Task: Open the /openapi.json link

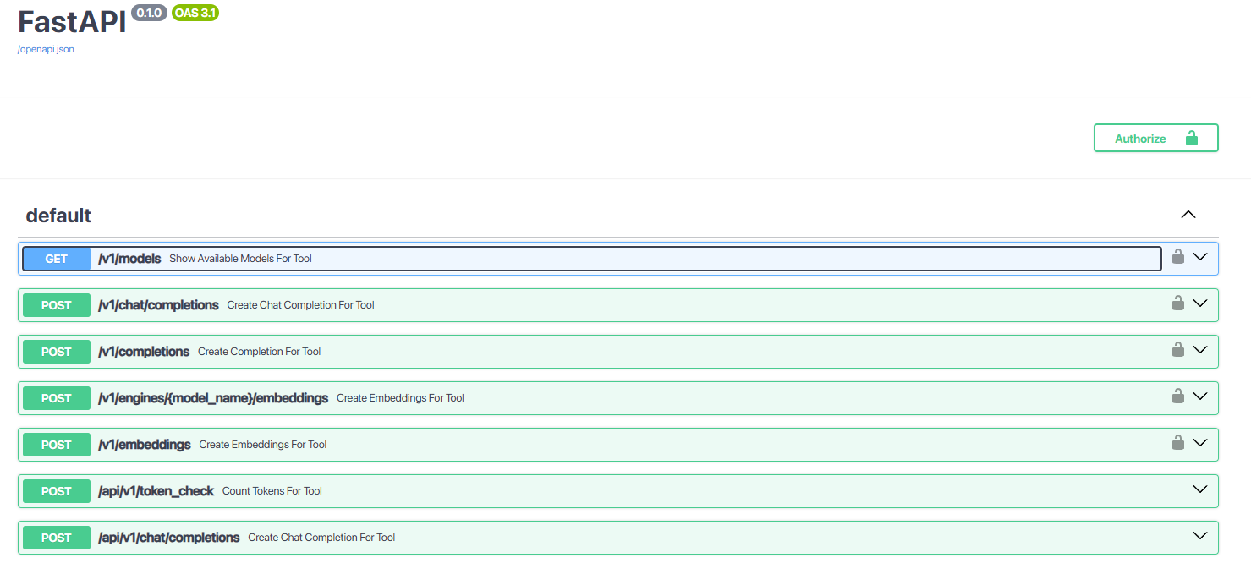Action: coord(46,49)
